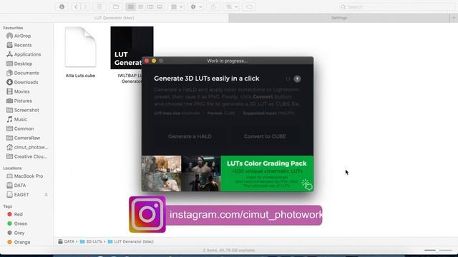Add a new Finder tab with plus

click(x=454, y=18)
